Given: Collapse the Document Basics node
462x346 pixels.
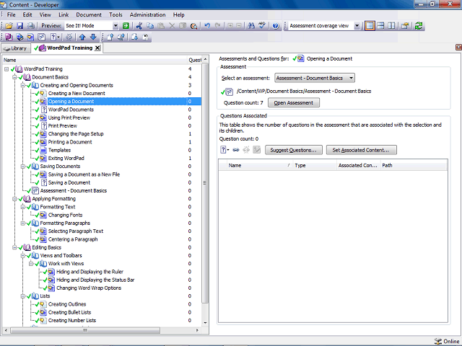Looking at the screenshot, I should [14, 77].
